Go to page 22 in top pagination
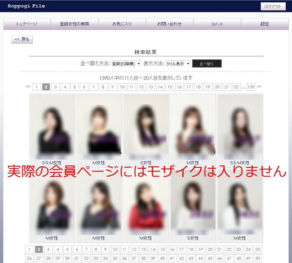 tap(236, 87)
